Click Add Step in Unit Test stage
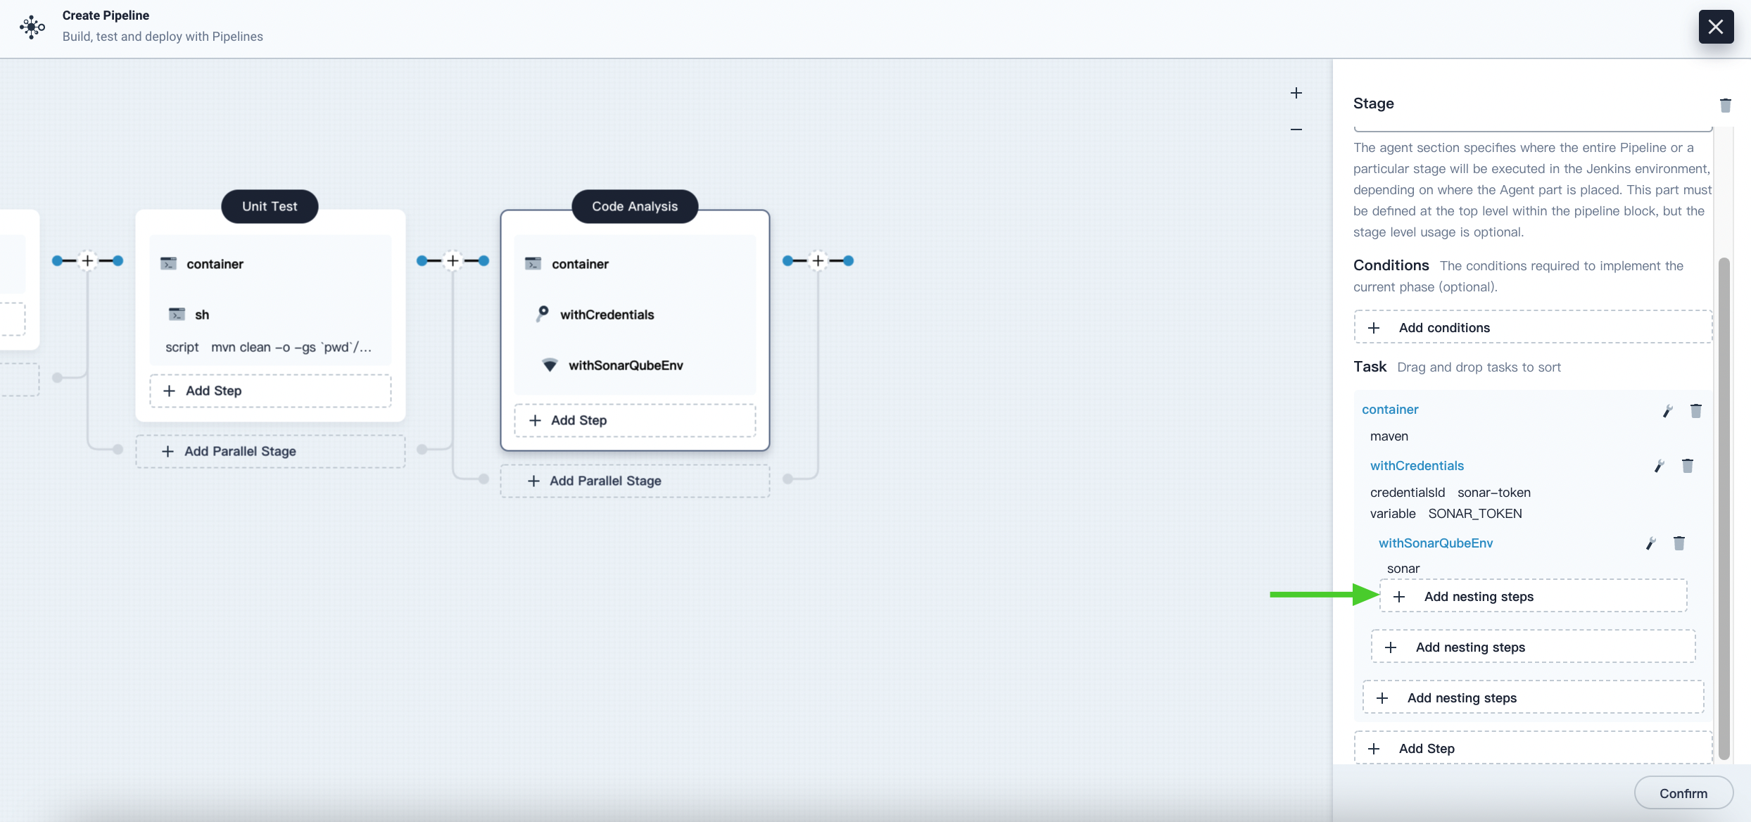Viewport: 1751px width, 822px height. pos(212,390)
